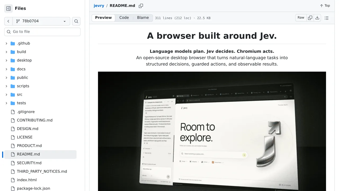Expand the public folder chevron
The width and height of the screenshot is (339, 191).
pos(6,78)
